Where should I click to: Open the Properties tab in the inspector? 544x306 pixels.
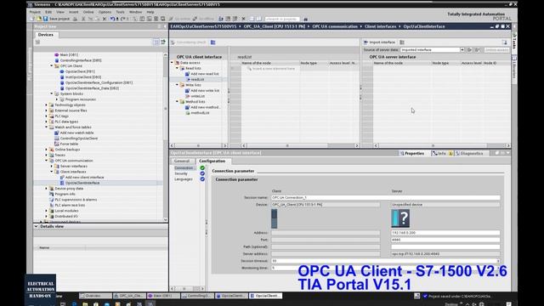[411, 153]
